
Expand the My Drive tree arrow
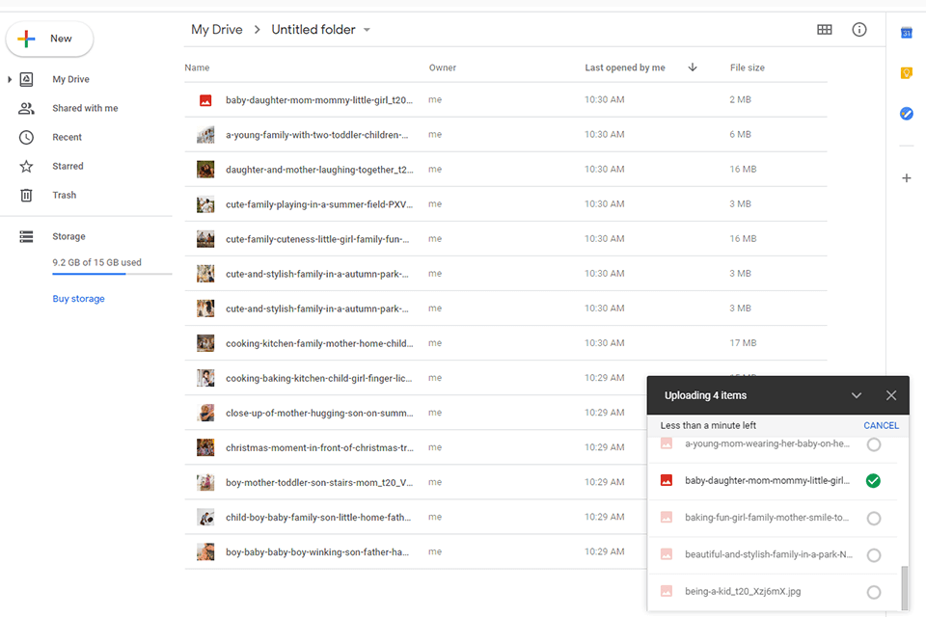10,79
